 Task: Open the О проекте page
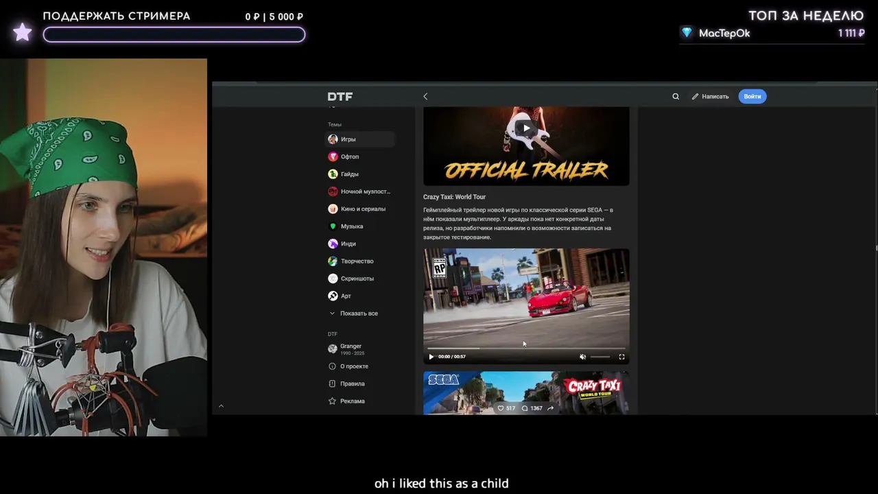[348, 366]
